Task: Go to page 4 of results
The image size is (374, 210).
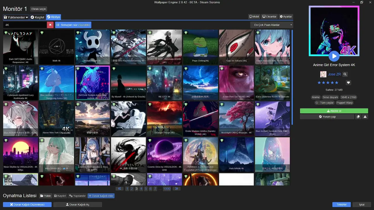Action: tap(141, 189)
